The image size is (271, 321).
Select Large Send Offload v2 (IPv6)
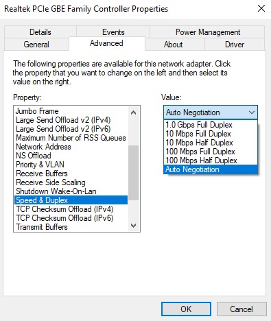71,129
